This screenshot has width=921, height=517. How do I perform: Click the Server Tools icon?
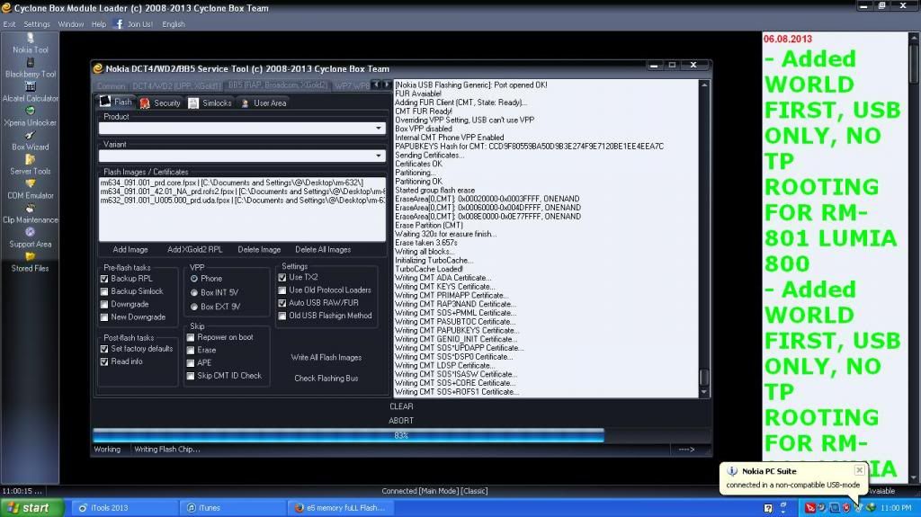coord(30,160)
